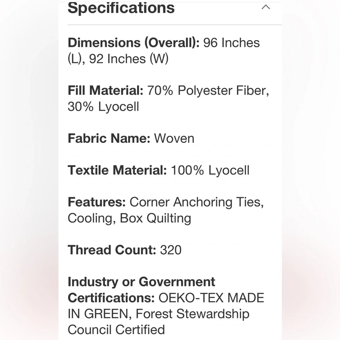Select the Thread Count label
The image size is (340, 340).
112,250
